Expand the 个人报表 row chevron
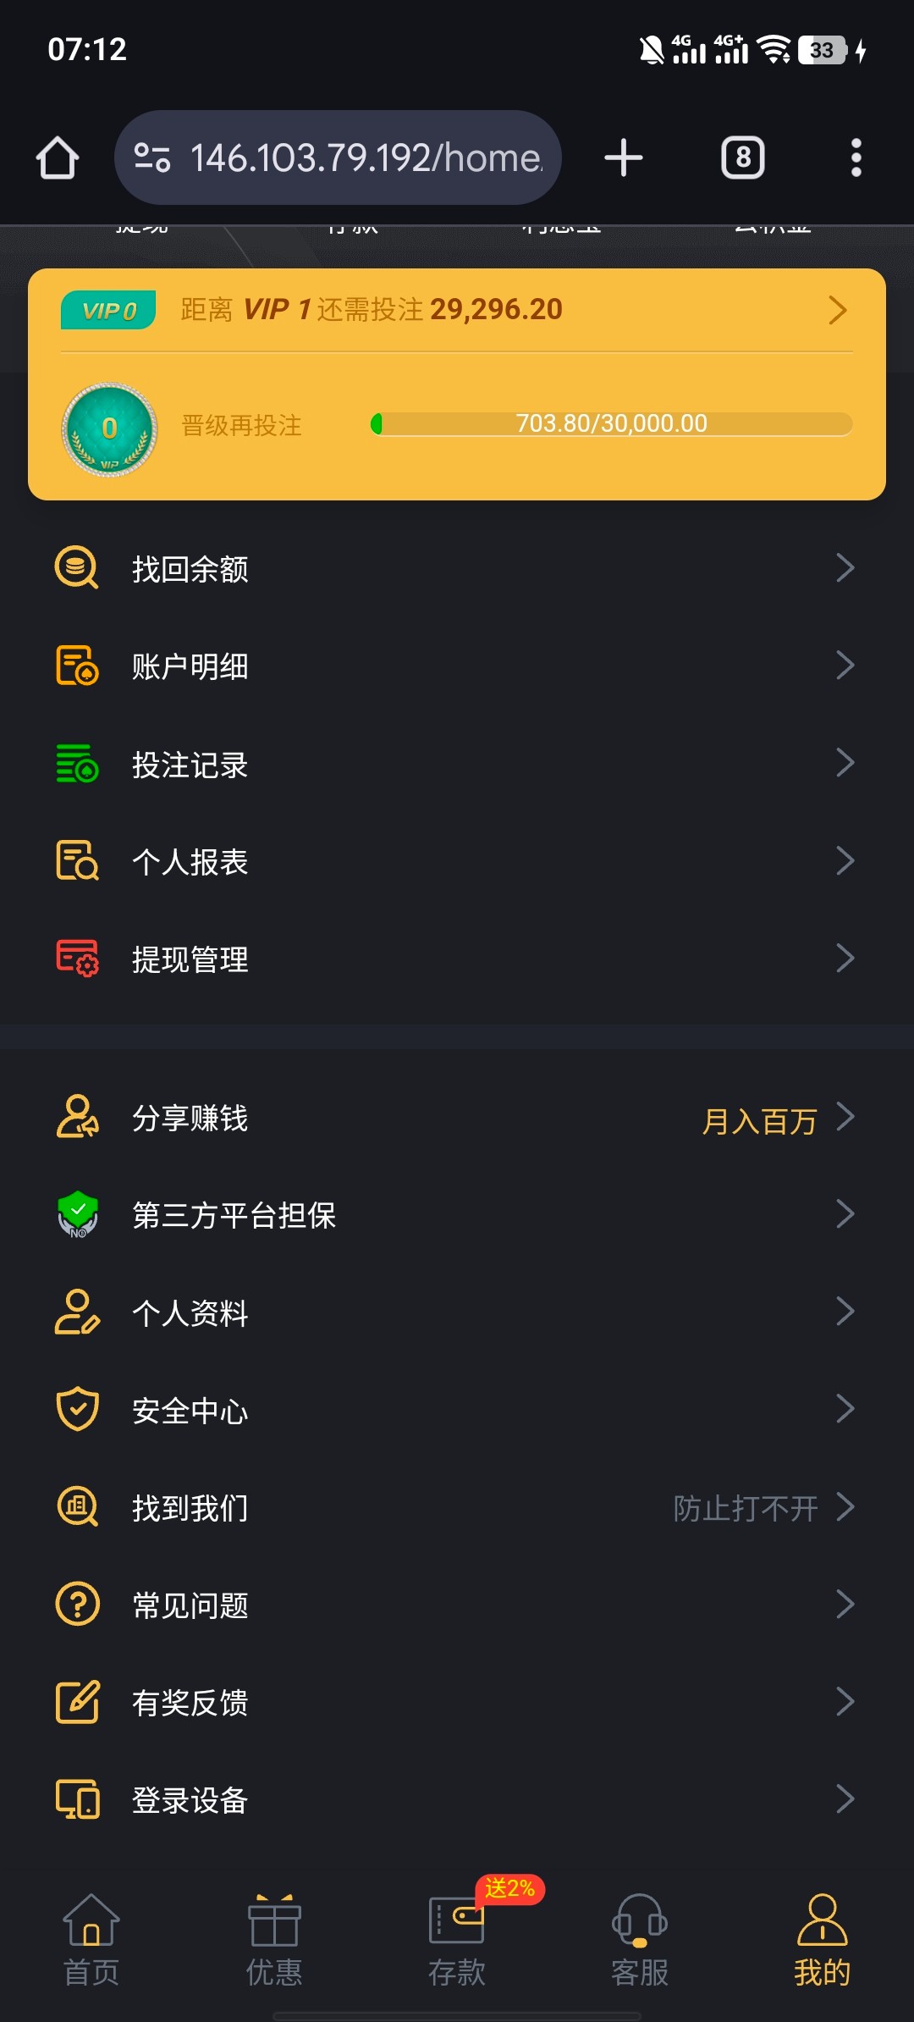Screen dimensions: 914x2022 pos(845,861)
